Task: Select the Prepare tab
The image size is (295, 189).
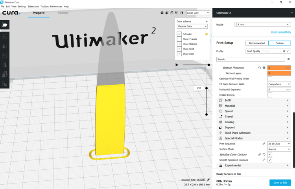Action: 39,13
